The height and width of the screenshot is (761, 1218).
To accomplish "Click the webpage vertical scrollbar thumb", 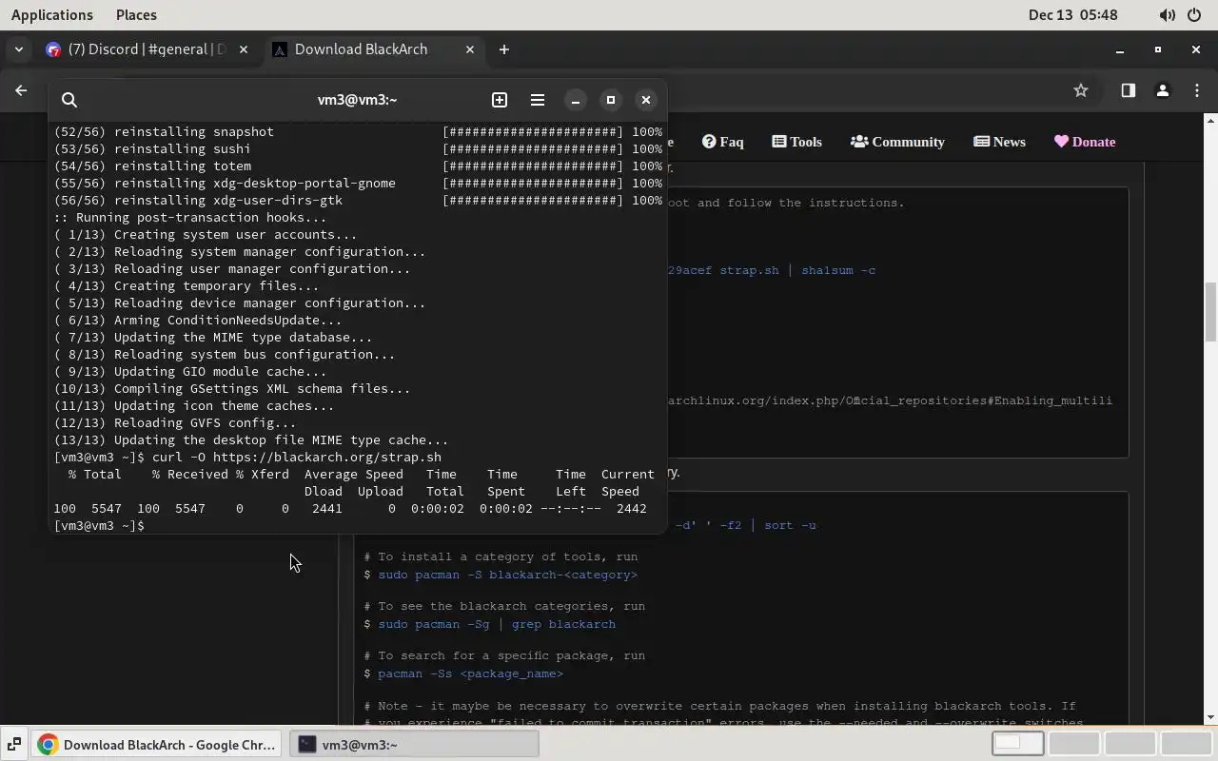I will tap(1210, 312).
